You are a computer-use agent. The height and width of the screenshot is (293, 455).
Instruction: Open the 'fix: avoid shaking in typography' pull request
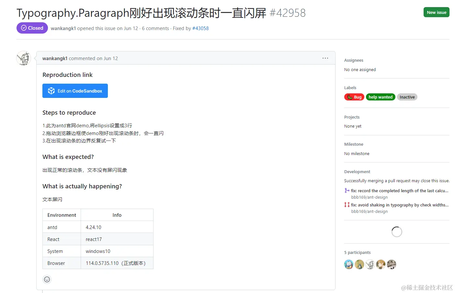[x=400, y=205]
